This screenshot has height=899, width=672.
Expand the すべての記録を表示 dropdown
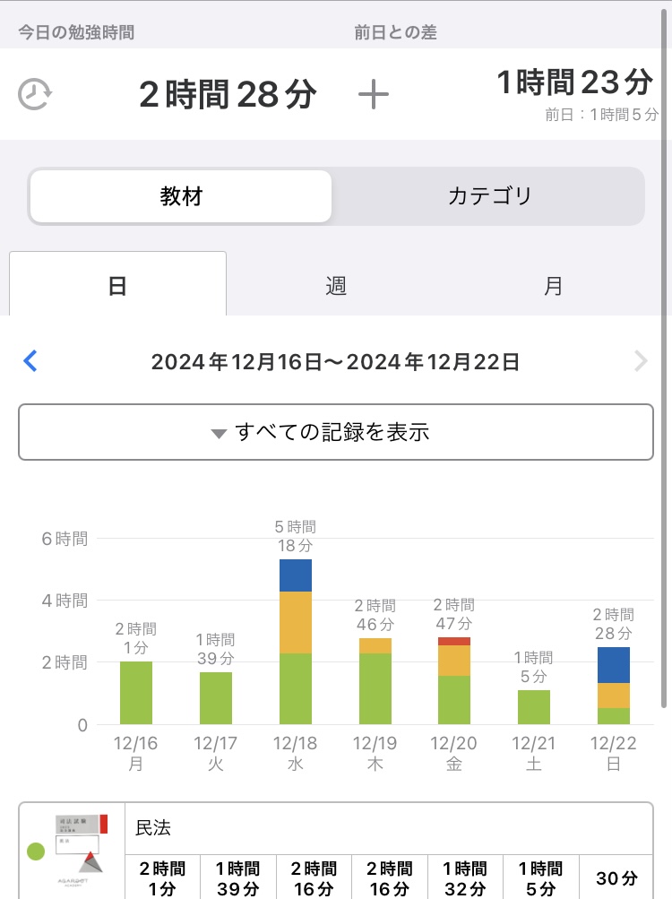click(336, 432)
